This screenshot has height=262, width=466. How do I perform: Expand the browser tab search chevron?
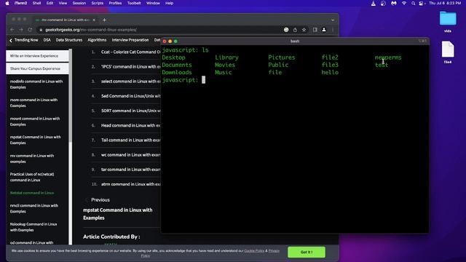333,20
